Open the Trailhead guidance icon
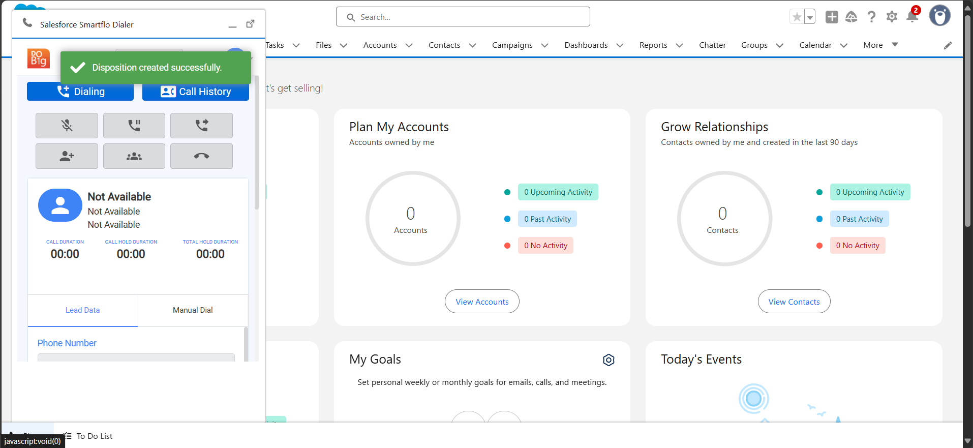Screen dimensions: 973x448 [851, 17]
